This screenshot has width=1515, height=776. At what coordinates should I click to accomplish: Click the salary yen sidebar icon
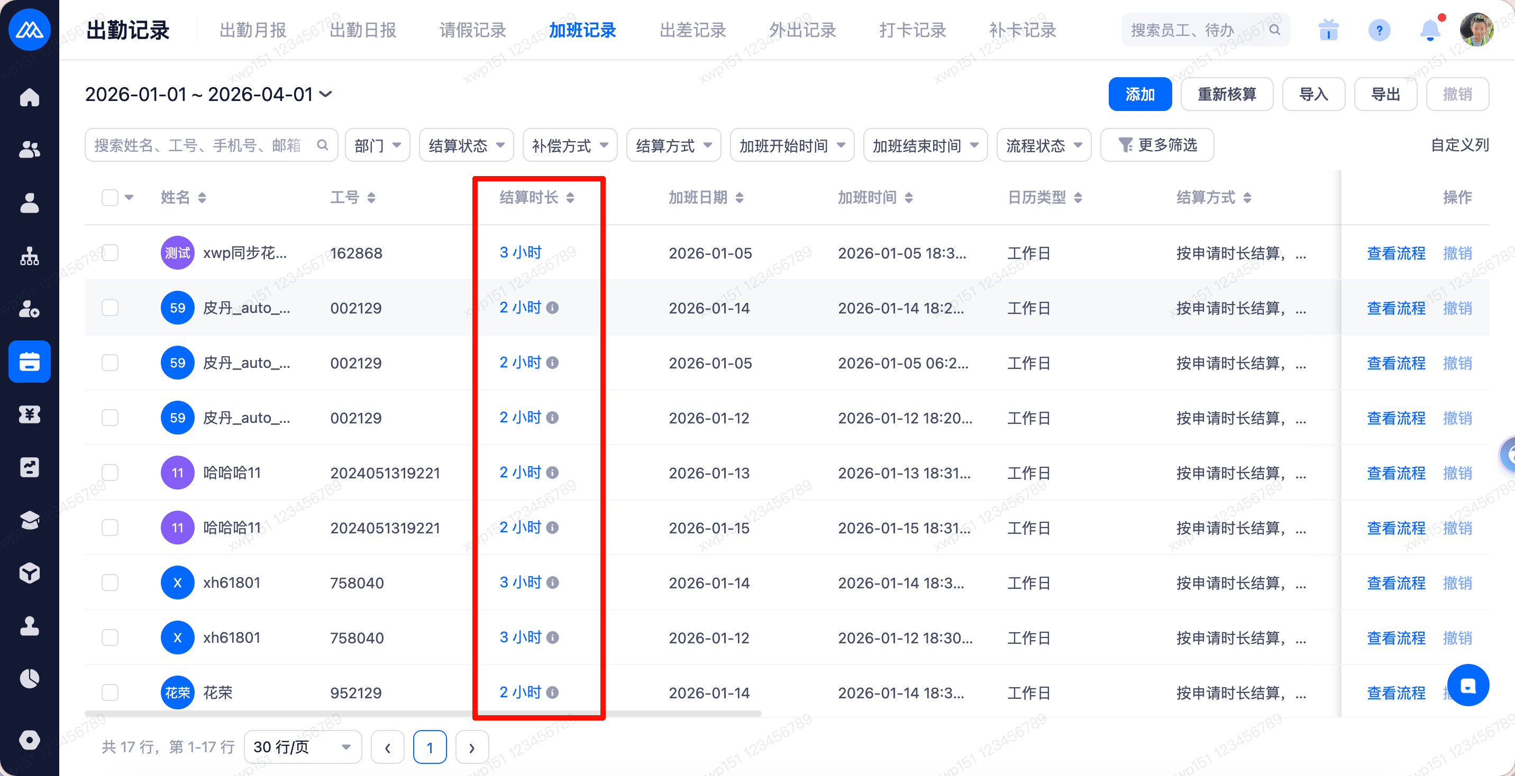(x=30, y=414)
